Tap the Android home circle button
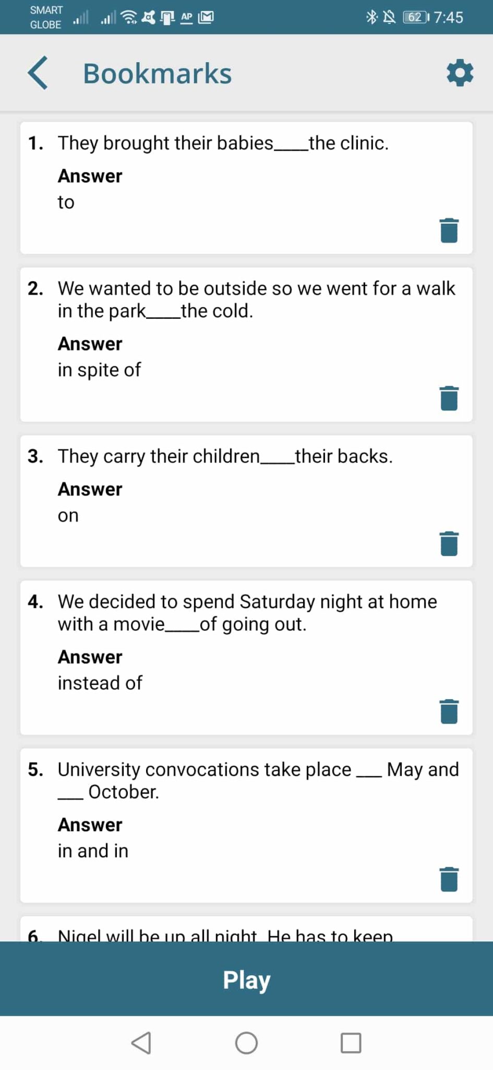The width and height of the screenshot is (493, 1070). (246, 1043)
